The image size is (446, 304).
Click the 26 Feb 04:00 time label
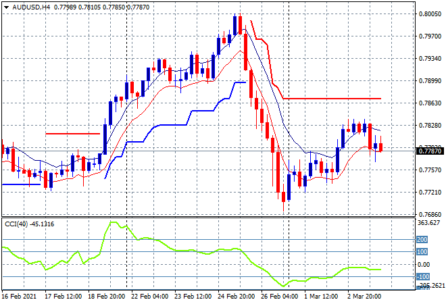279,297
